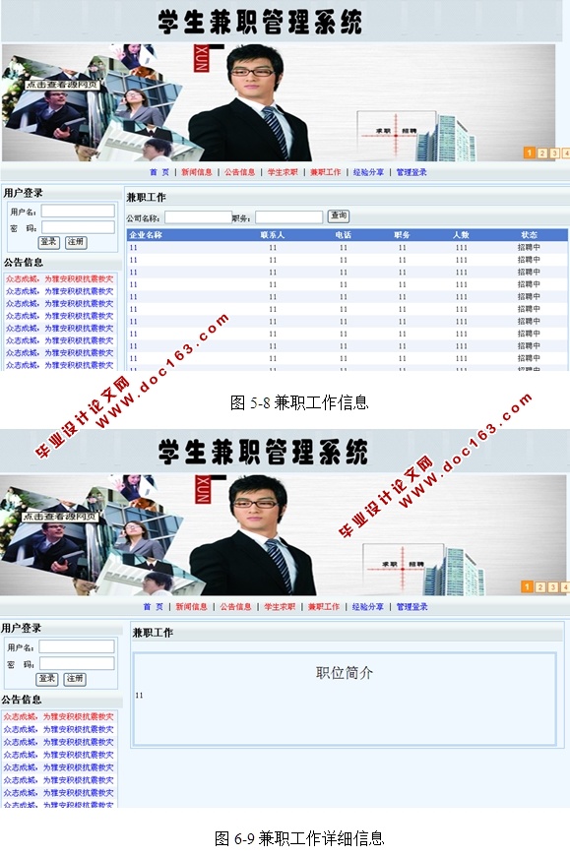570x857 pixels.
Task: Click 注册 button in upper page (图 5-8)
Action: coord(76,242)
